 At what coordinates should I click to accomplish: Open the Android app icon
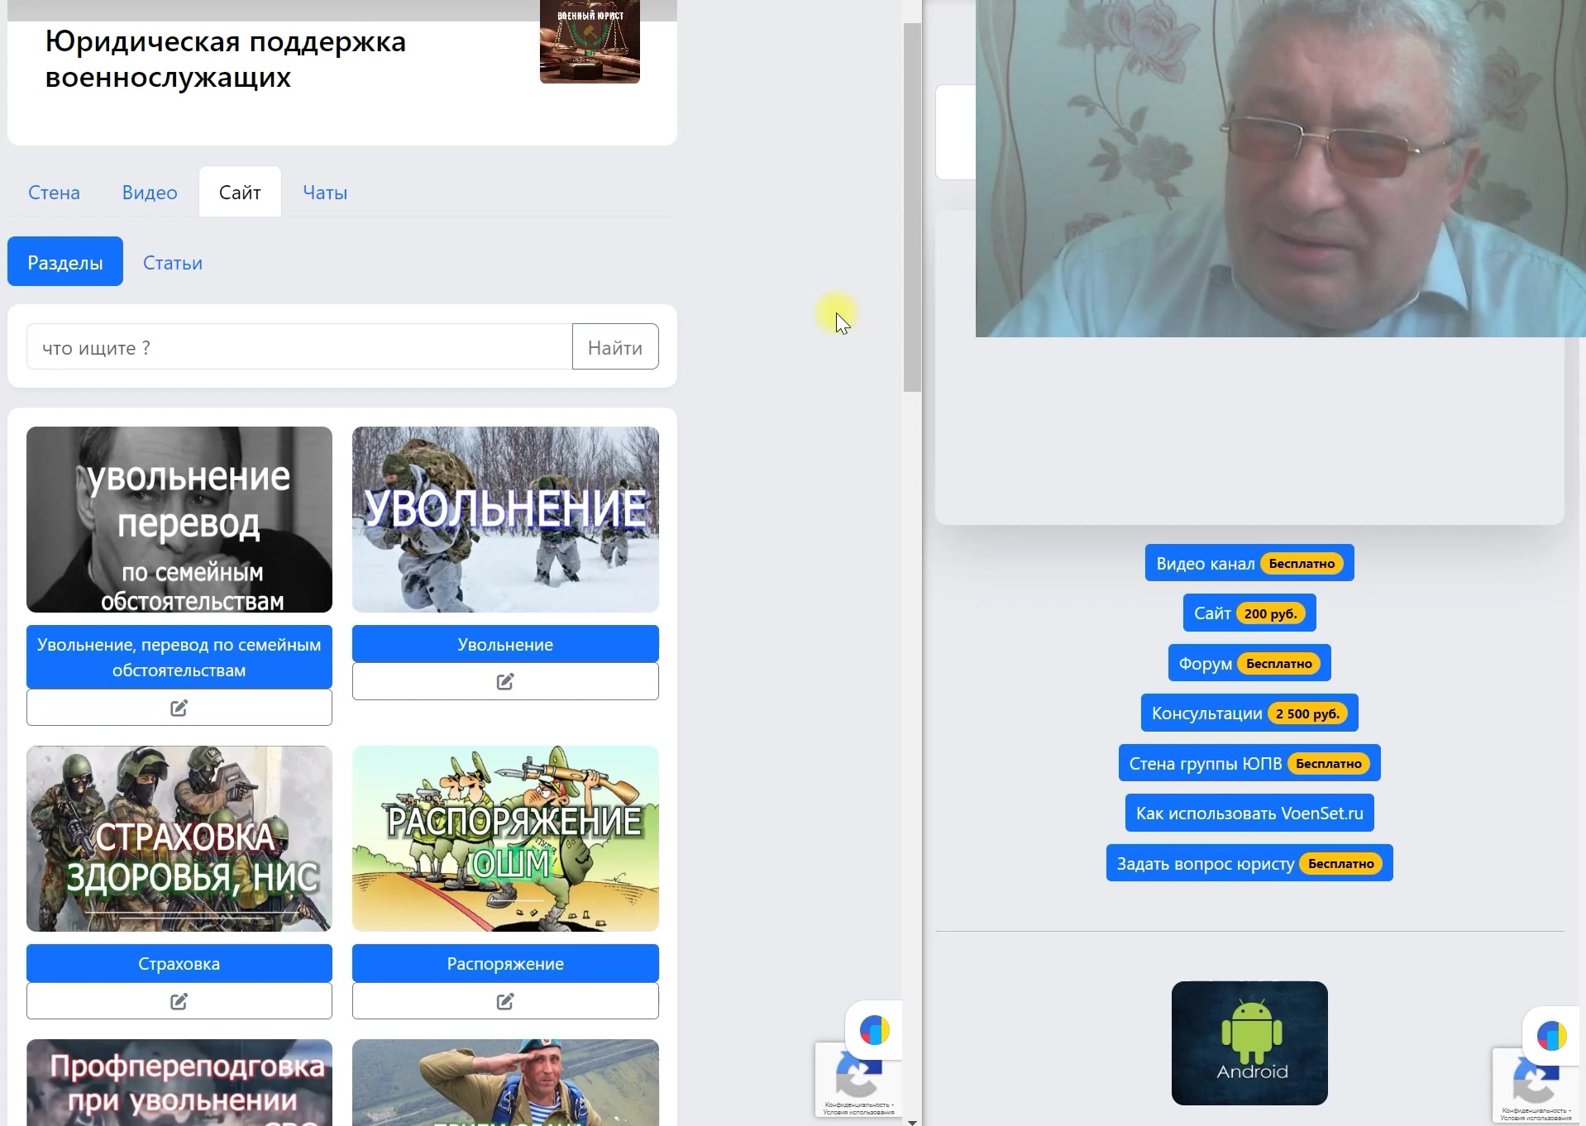point(1249,1043)
